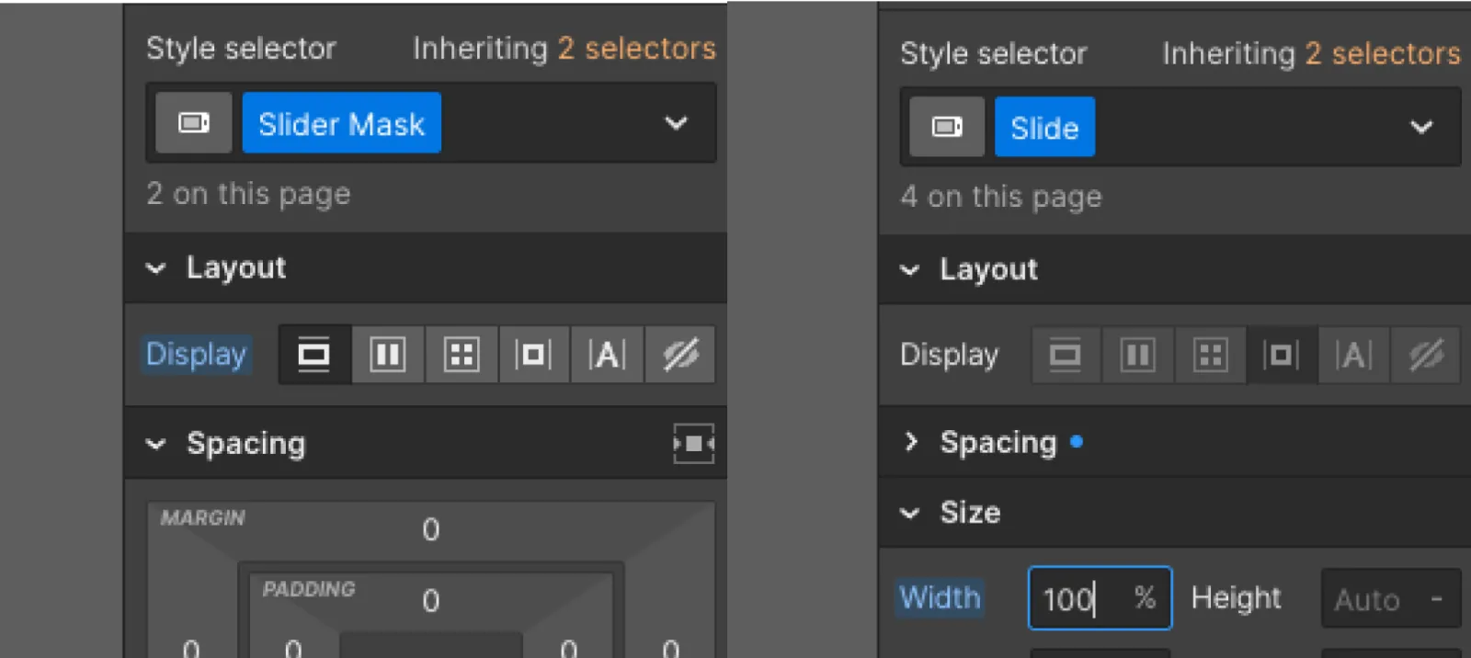Collapse Spacing section in Slider Mask panel
Screen dimensions: 1471x658
coord(156,444)
